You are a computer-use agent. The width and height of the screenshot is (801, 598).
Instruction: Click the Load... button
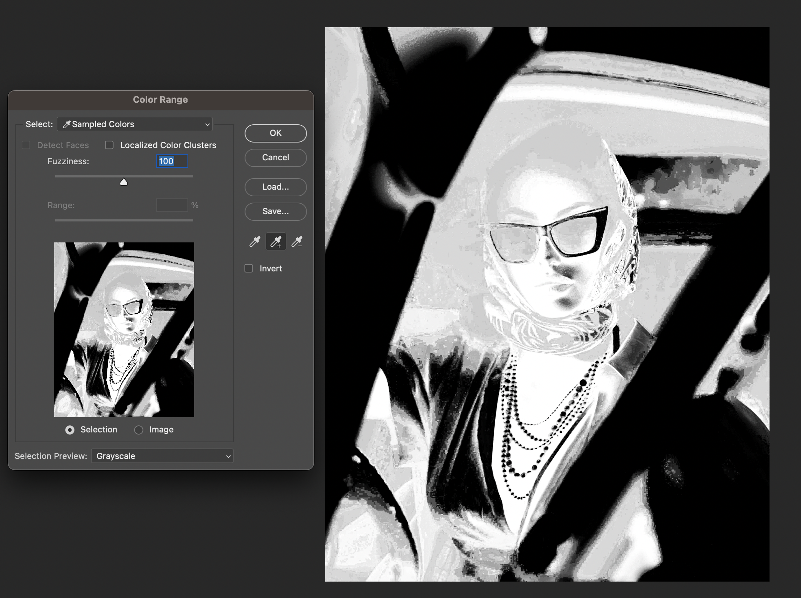tap(276, 187)
